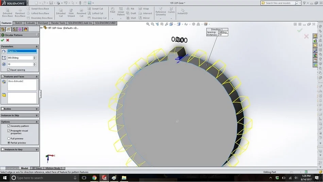323x182 pixels.
Task: Open the Hole Wizard
Action: [71, 13]
